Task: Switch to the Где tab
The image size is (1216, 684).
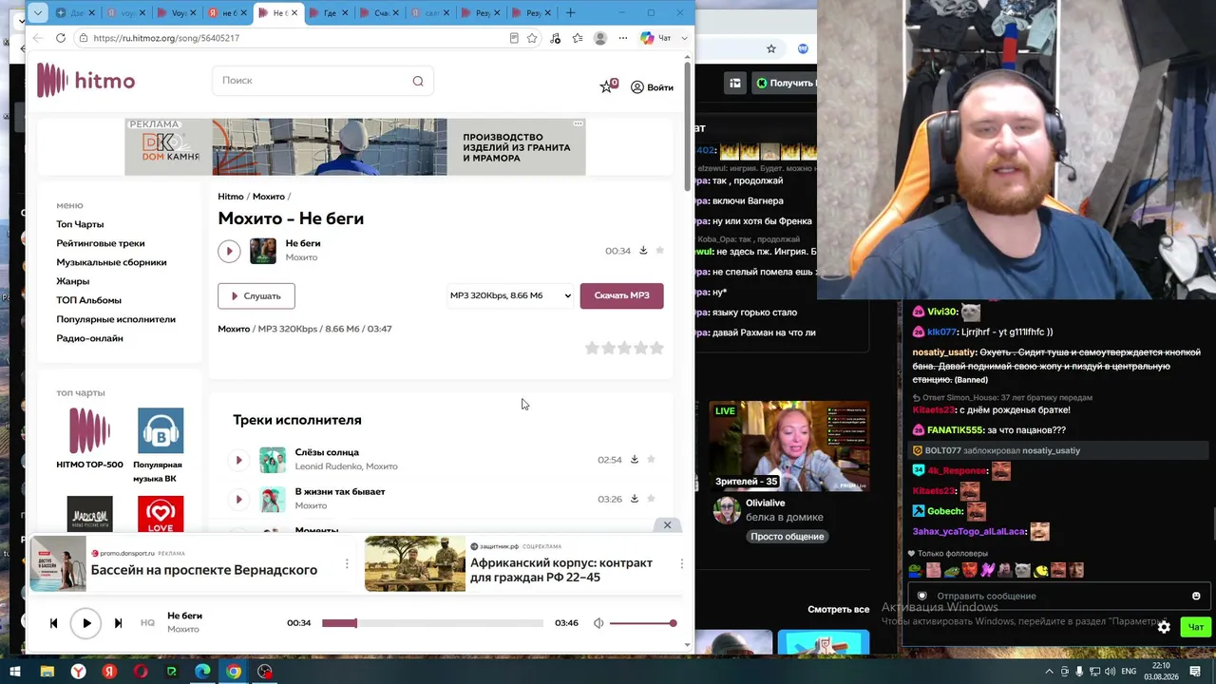Action: [330, 13]
